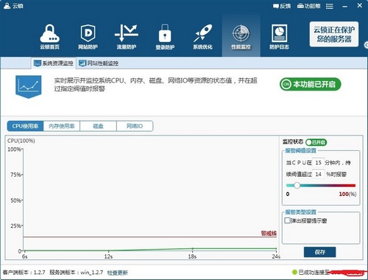Open the hamburger menu in title bar
The width and height of the screenshot is (368, 280).
click(x=330, y=6)
